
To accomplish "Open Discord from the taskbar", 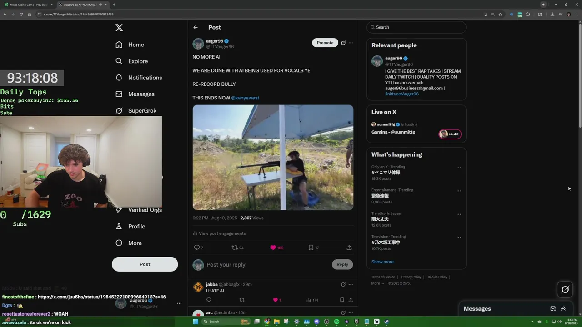I will 316,322.
